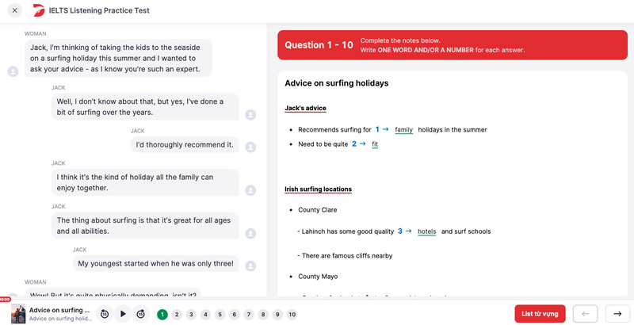Viewport: 634px width, 325px height.
Task: Open the List từ vựng vocabulary button
Action: (540, 314)
